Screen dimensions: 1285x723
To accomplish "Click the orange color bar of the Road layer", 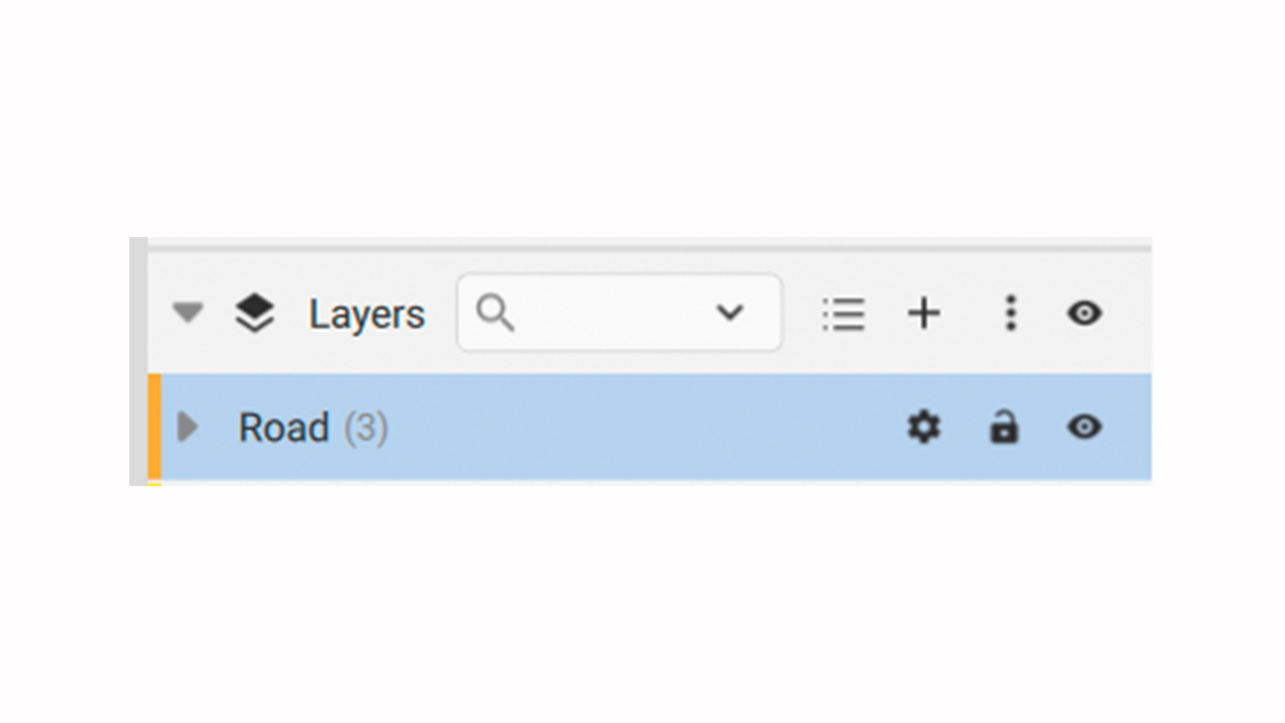I will pyautogui.click(x=154, y=427).
